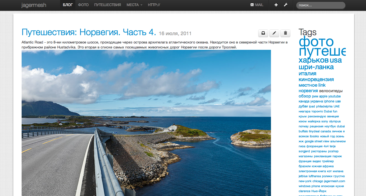The width and height of the screenshot is (366, 196).
Task: Expand the МЕСТА dropdown menu
Action: point(134,5)
